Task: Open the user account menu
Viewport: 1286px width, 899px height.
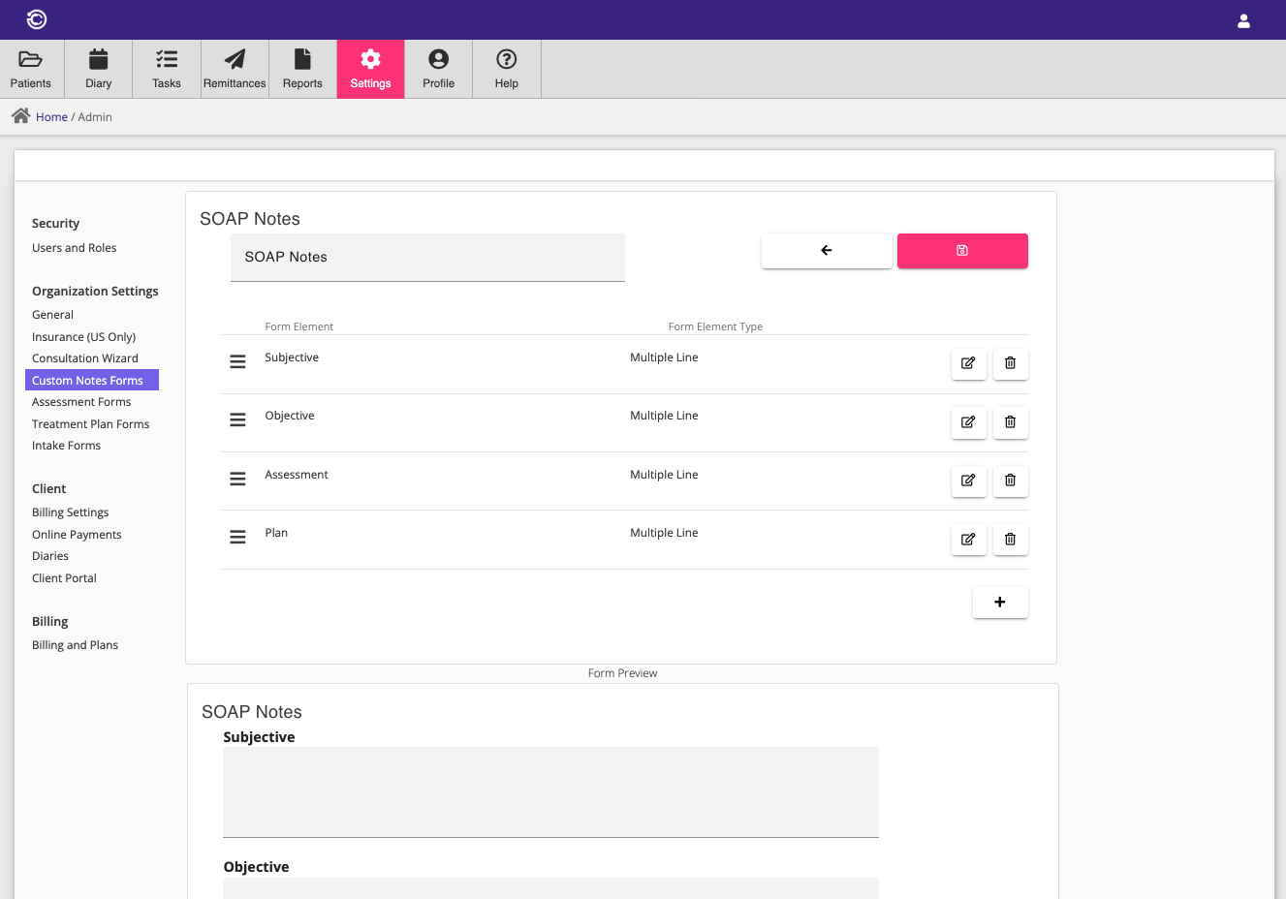Action: pos(1243,19)
